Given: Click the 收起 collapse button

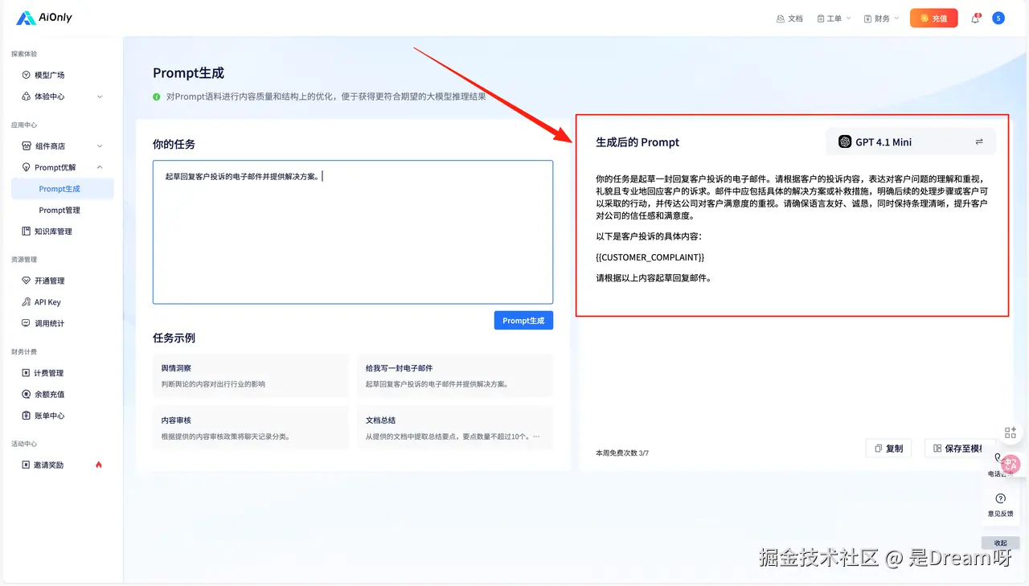Looking at the screenshot, I should pos(1000,543).
